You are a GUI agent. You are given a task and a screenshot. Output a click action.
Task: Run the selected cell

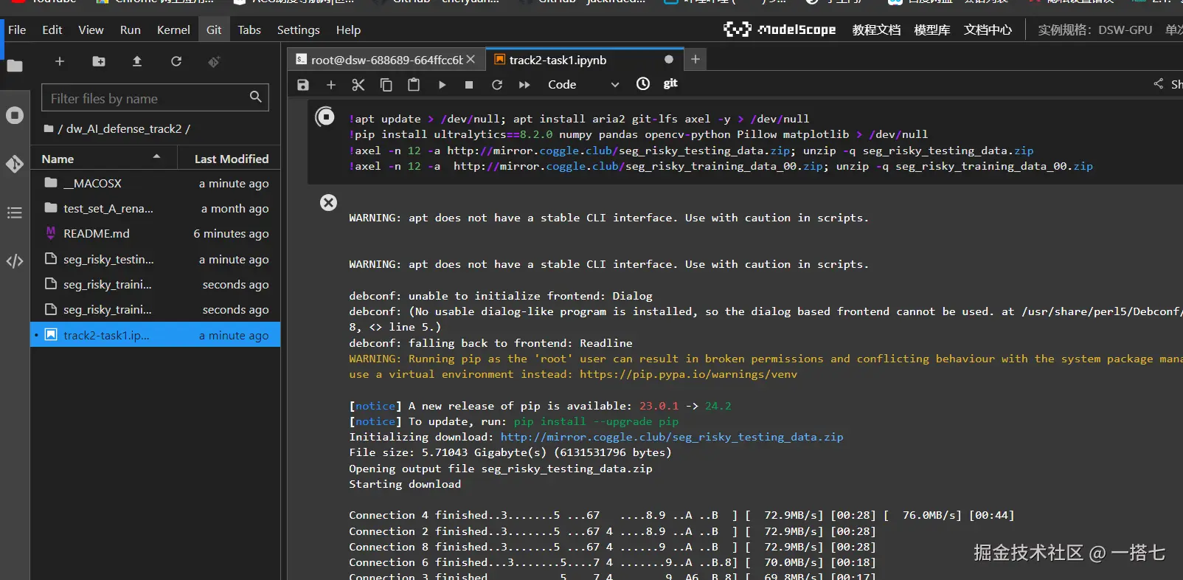[442, 85]
